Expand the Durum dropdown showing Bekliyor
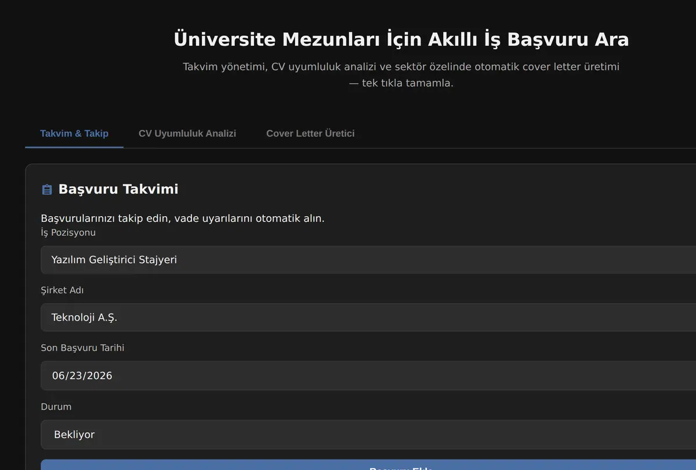 click(x=368, y=435)
